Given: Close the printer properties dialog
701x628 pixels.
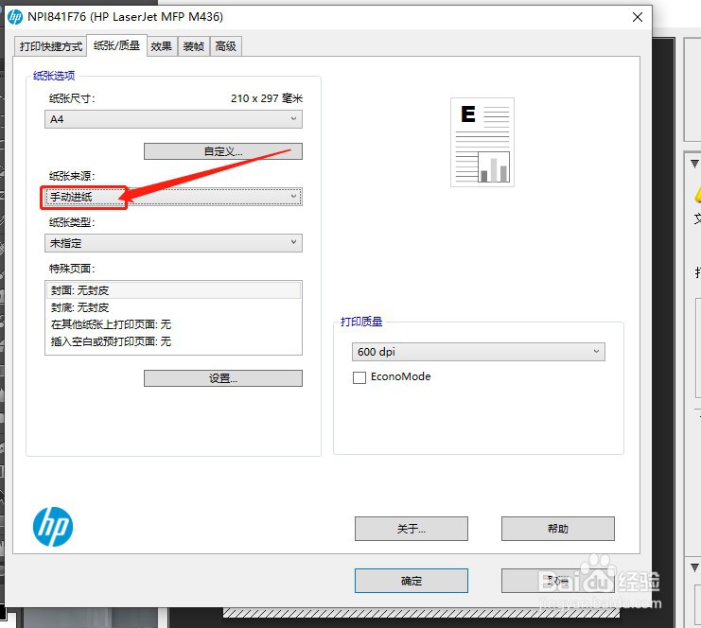Looking at the screenshot, I should (638, 17).
